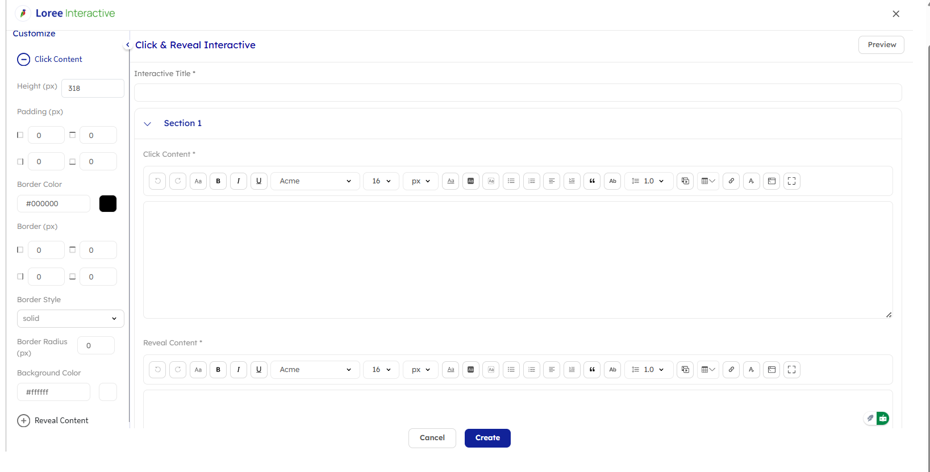Toggle bold in Click Content toolbar

coord(218,181)
